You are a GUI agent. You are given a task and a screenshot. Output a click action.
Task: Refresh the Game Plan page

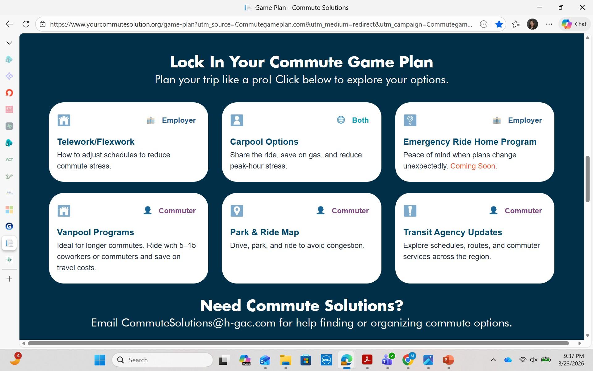[26, 24]
